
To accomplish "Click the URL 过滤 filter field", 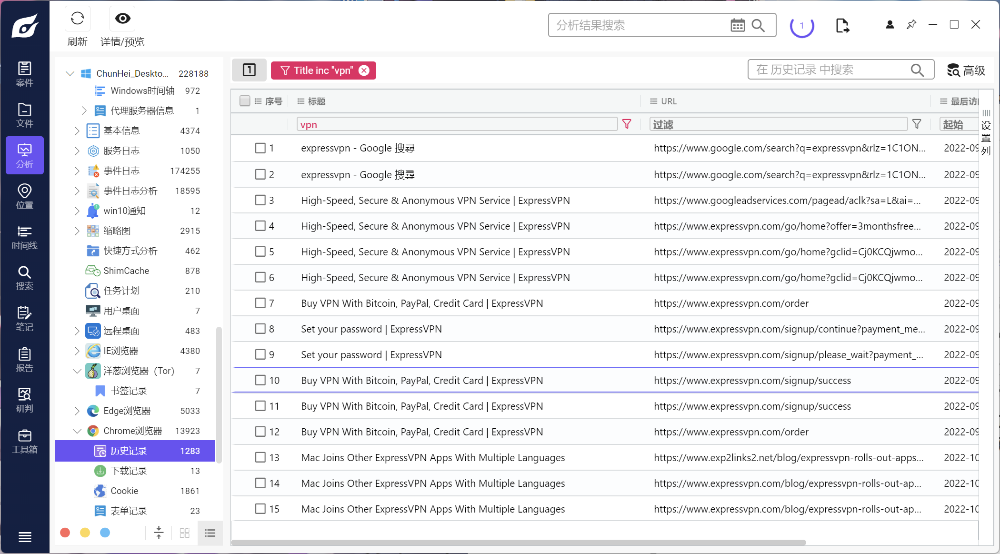I will (778, 124).
